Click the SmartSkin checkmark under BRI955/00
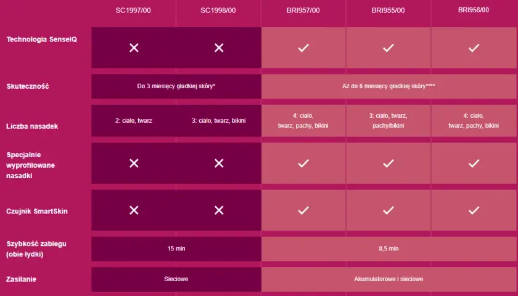This screenshot has height=296, width=518. (388, 210)
